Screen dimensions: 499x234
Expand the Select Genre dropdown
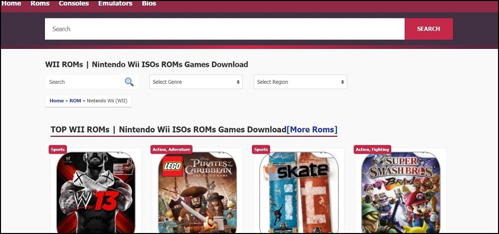(x=196, y=82)
